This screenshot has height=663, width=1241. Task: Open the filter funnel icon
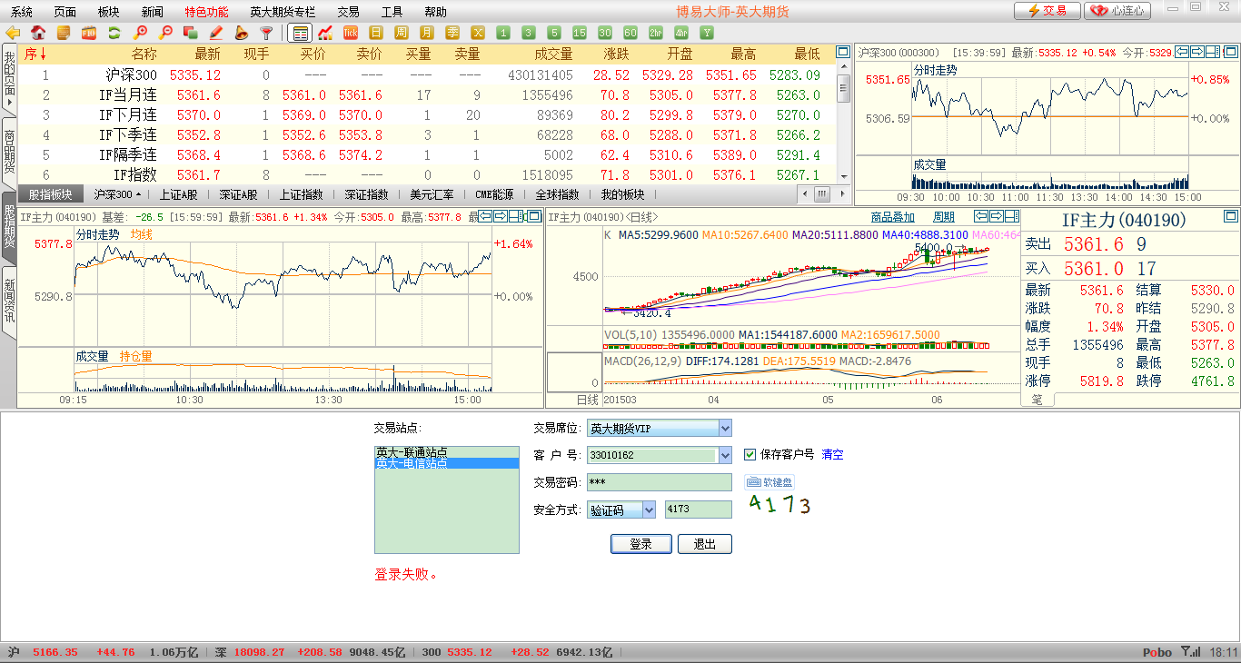266,33
